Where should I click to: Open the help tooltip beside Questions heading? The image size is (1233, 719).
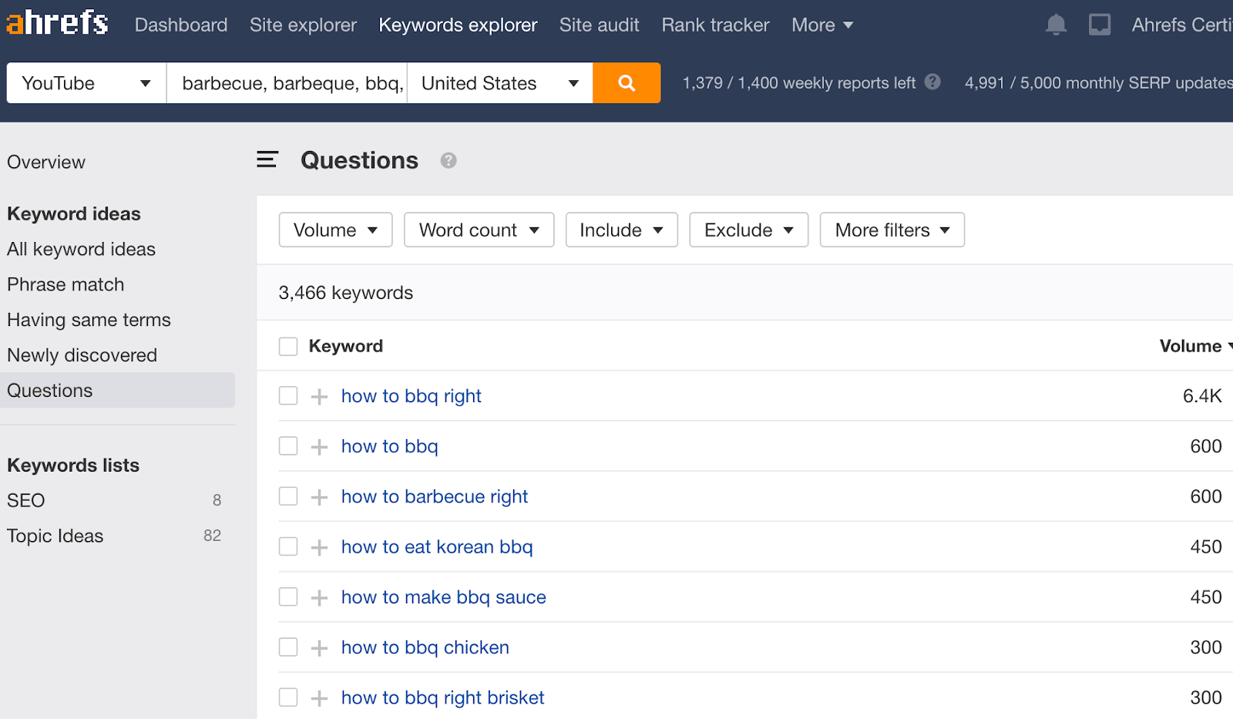pos(448,161)
